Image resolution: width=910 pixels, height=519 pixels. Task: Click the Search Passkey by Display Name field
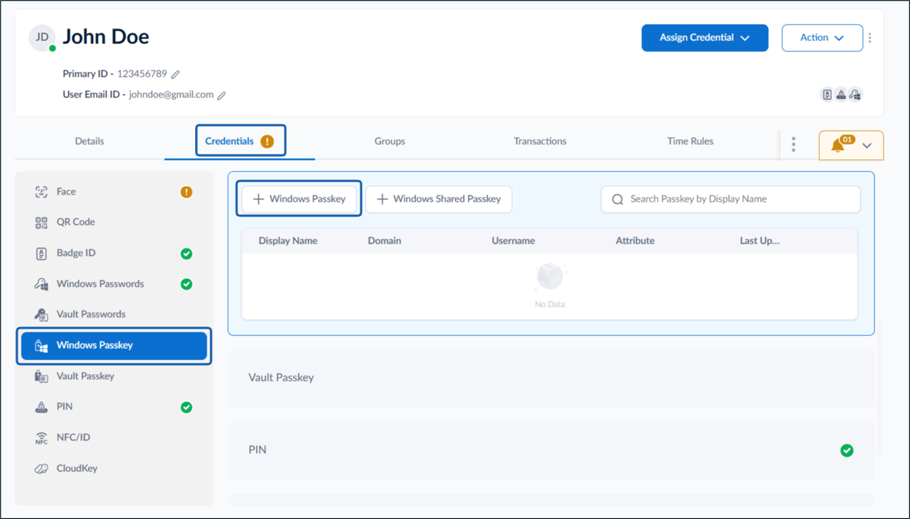point(731,199)
